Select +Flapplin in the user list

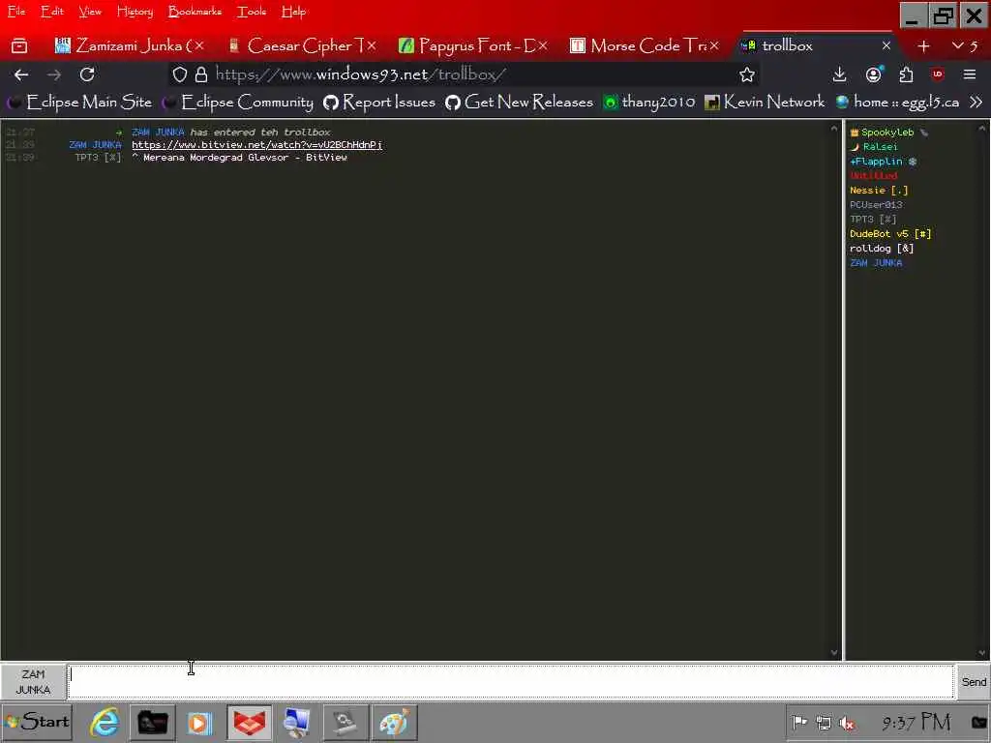883,162
